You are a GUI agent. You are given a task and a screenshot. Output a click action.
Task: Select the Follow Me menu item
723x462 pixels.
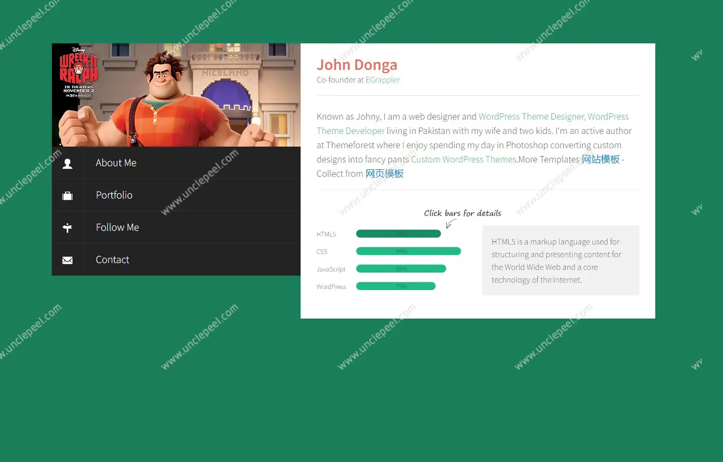(176, 227)
